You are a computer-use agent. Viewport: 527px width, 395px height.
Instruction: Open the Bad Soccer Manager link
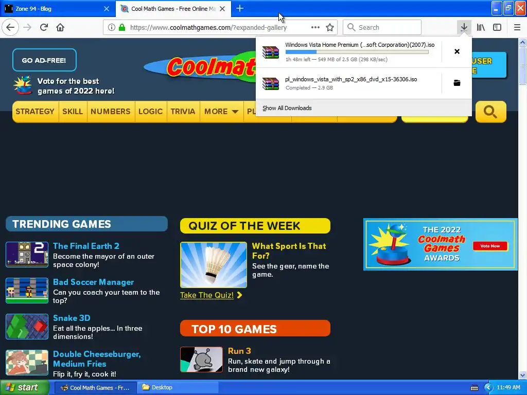pos(94,282)
